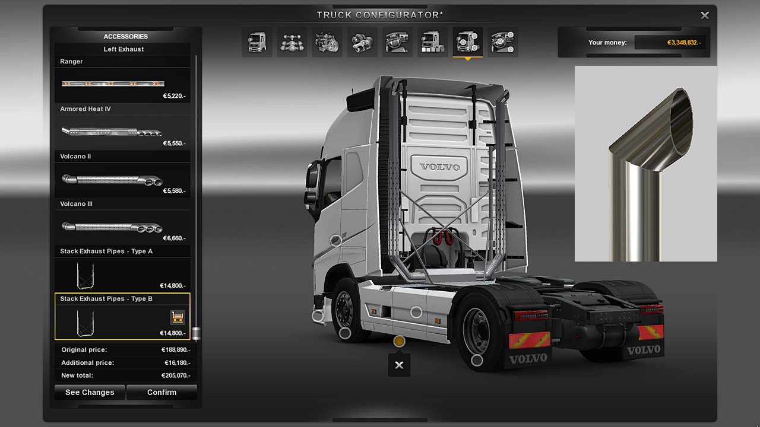Viewport: 760px width, 427px height.
Task: Select the front wheel accessory slot marker
Action: [x=345, y=333]
